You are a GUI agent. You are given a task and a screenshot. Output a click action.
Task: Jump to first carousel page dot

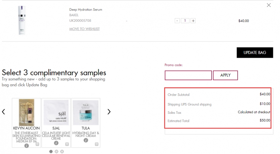[x=51, y=151]
